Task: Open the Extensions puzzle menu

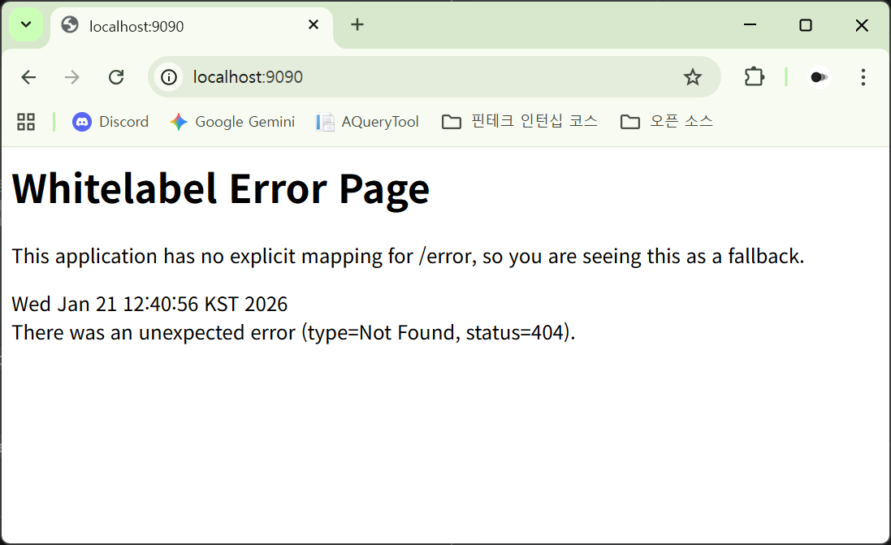Action: pos(754,77)
